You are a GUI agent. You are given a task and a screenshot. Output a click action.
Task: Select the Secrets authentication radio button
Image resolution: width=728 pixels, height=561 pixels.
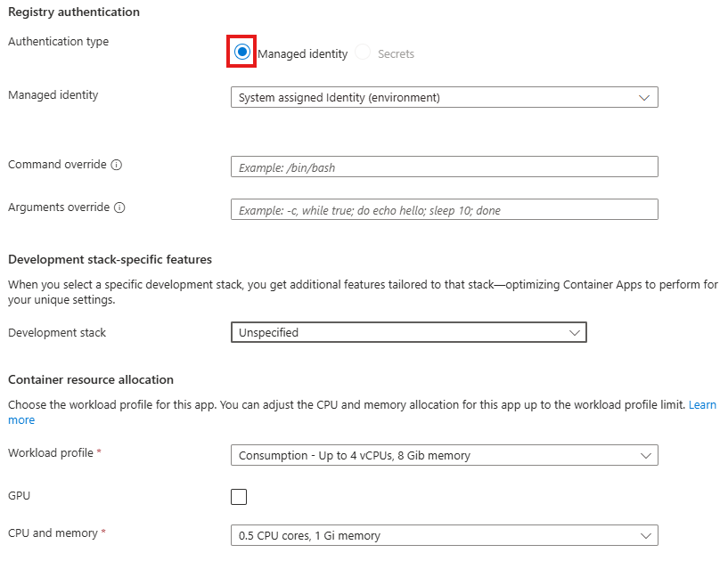363,53
